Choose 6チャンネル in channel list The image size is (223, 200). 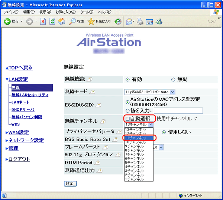[x=139, y=159]
